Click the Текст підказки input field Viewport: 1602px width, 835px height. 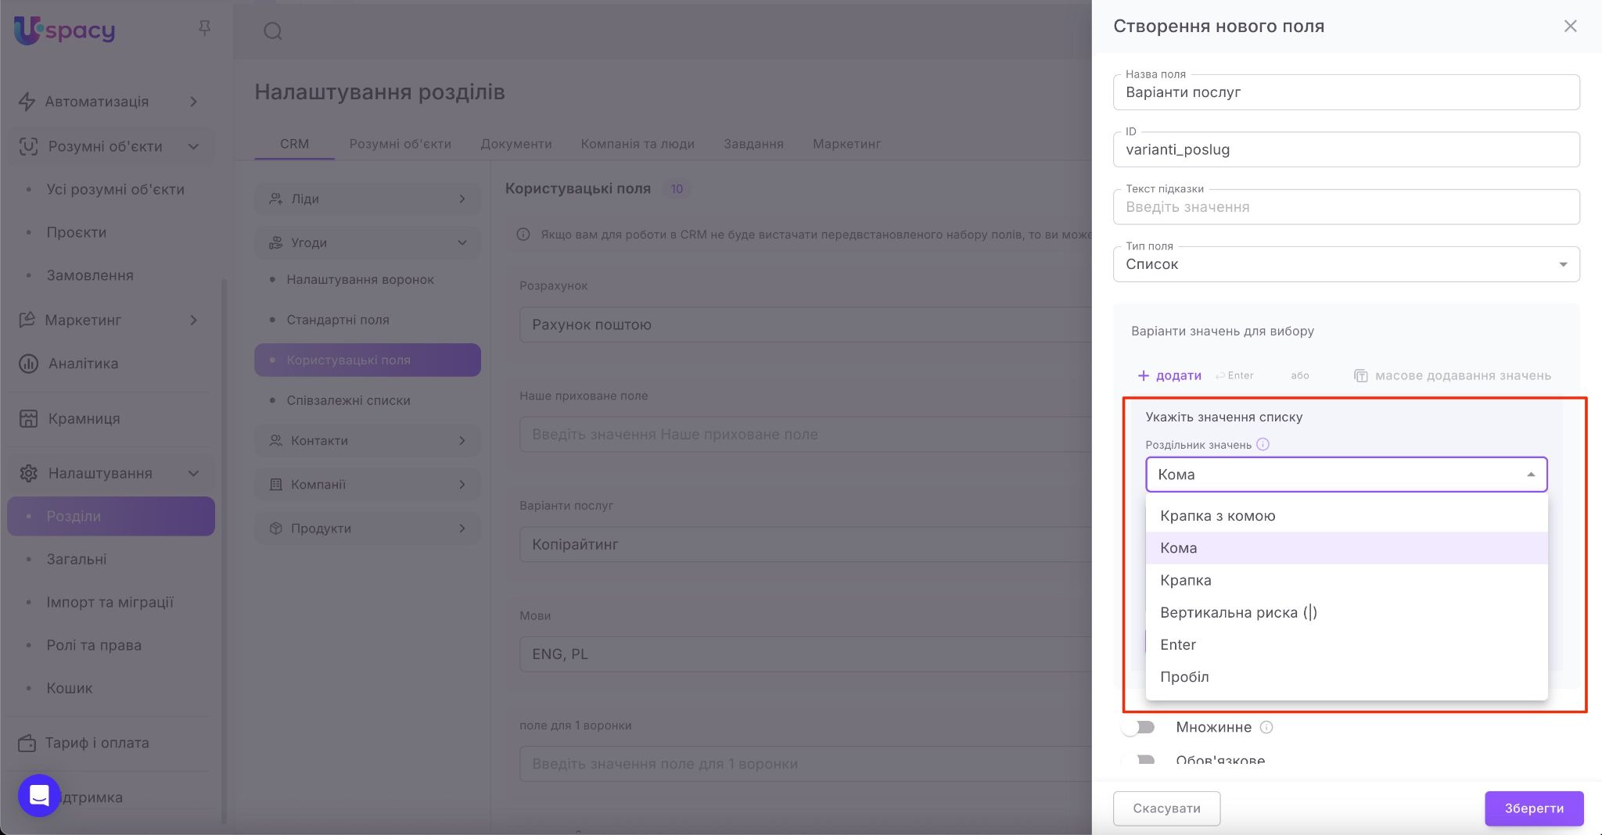pyautogui.click(x=1345, y=207)
